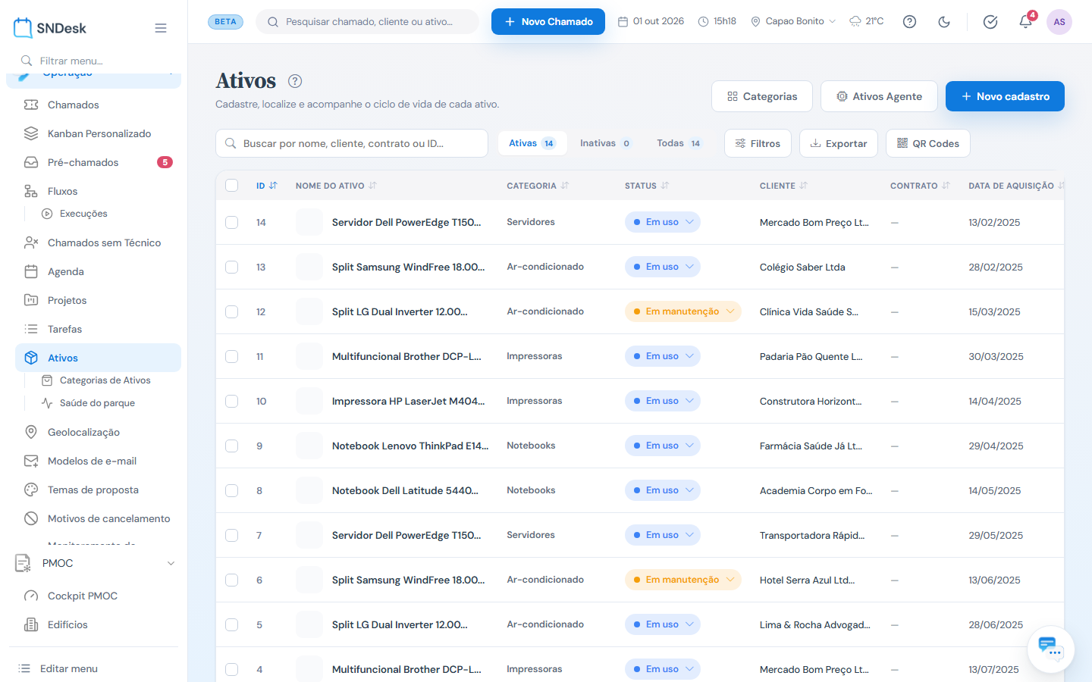
Task: Click the Chamados sem Técnico user icon
Action: [31, 242]
